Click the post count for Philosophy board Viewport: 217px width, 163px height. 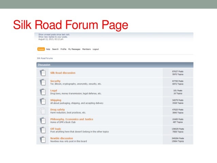(x=178, y=119)
